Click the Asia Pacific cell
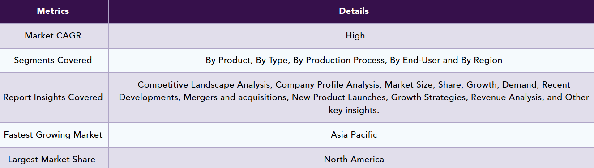 [354, 135]
